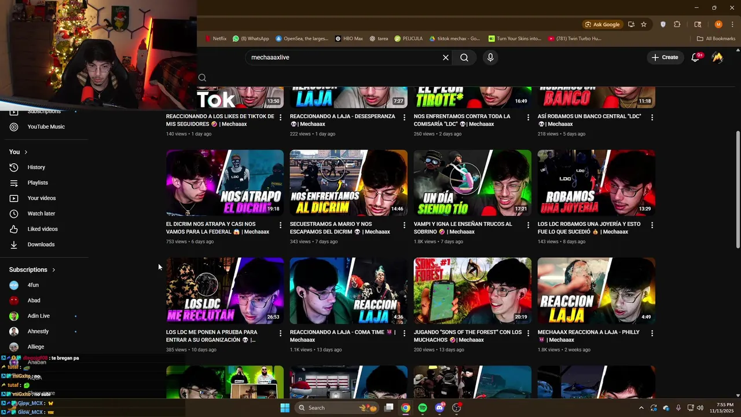Open options for SONS OF THE FOREST video
This screenshot has width=741, height=417.
(528, 333)
